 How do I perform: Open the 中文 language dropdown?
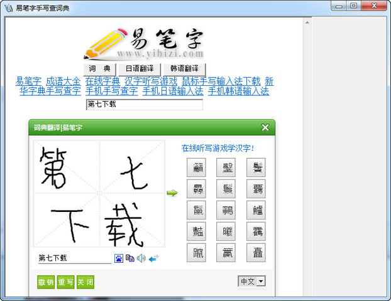[252, 282]
